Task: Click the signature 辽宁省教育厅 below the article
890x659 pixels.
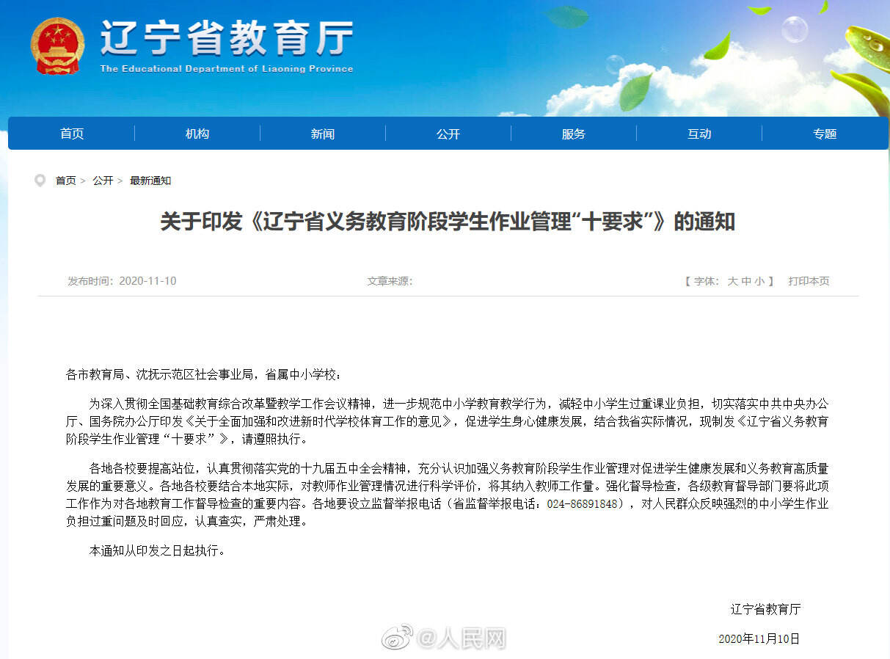Action: (x=765, y=609)
